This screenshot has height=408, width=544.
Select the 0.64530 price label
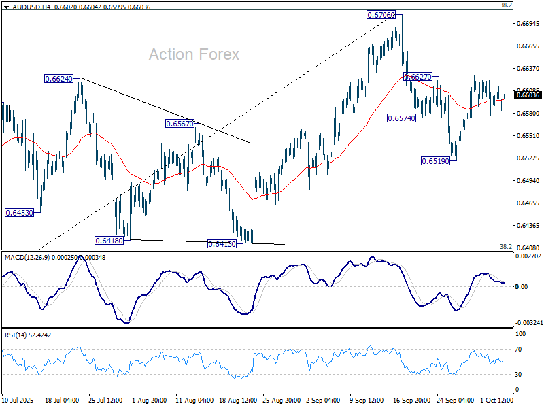[20, 213]
